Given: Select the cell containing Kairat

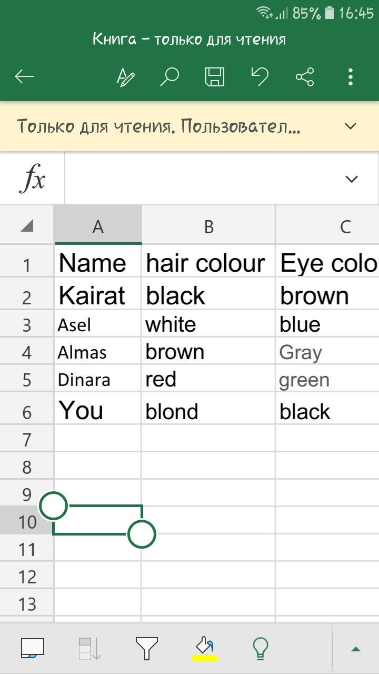Looking at the screenshot, I should click(x=97, y=296).
